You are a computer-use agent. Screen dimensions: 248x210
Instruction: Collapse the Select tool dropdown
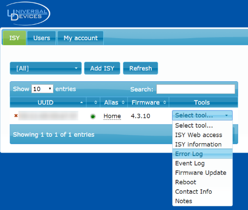pos(202,115)
